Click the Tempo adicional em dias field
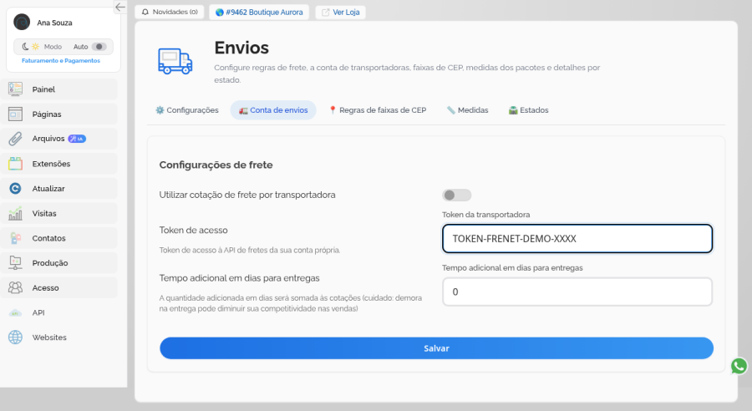This screenshot has height=411, width=752. click(577, 292)
